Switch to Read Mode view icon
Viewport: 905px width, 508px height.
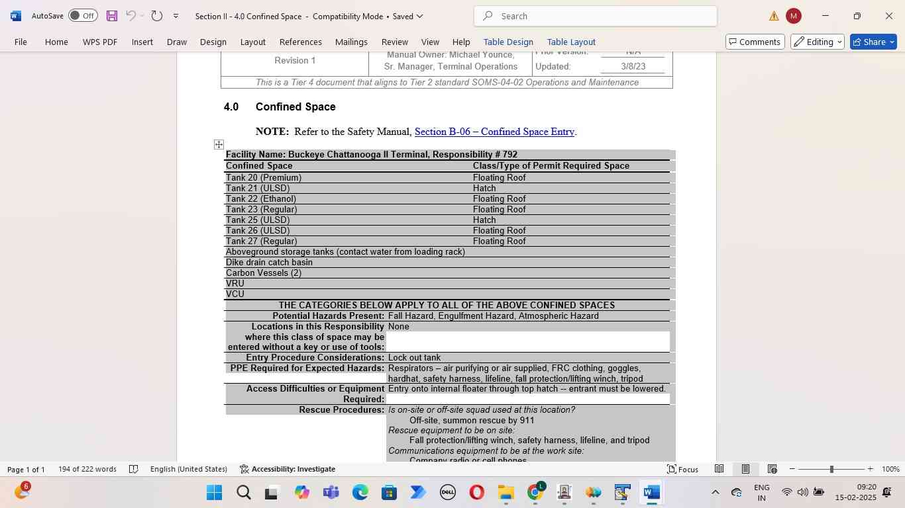719,469
